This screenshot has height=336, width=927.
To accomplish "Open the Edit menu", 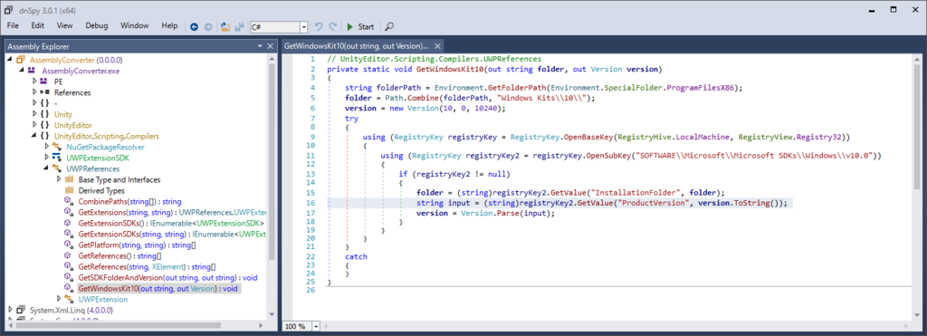I will [38, 26].
